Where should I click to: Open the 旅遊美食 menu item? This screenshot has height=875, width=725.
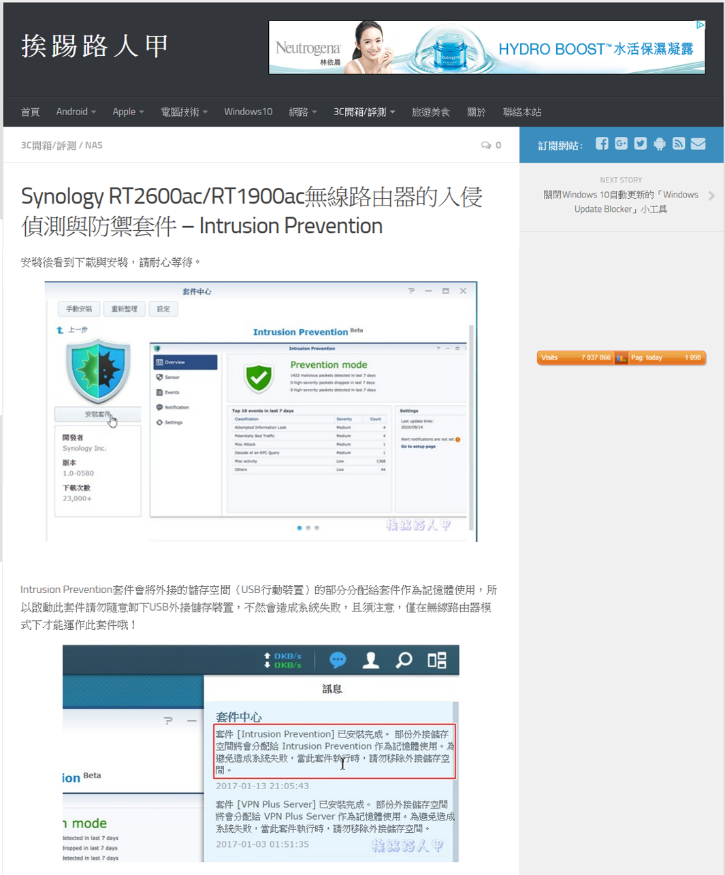point(431,112)
